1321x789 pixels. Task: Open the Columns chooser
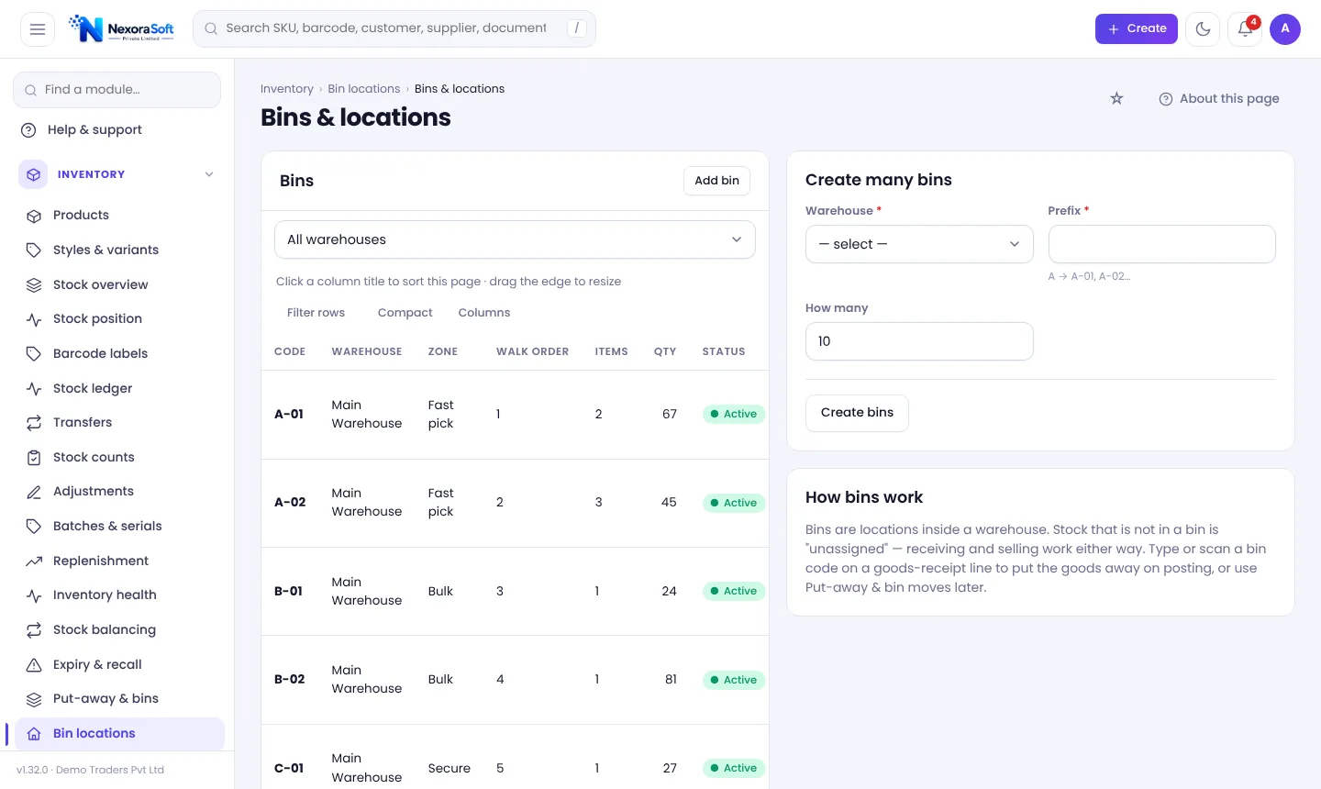[x=484, y=313]
